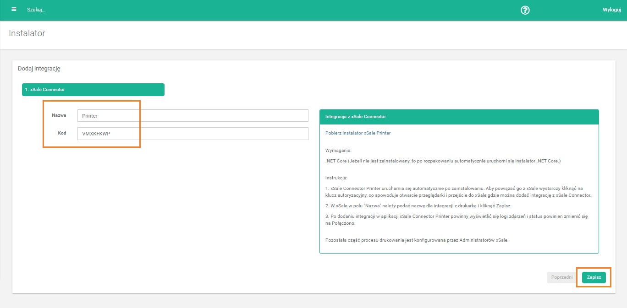627x308 pixels.
Task: Edit the Kod input field
Action: coord(193,134)
